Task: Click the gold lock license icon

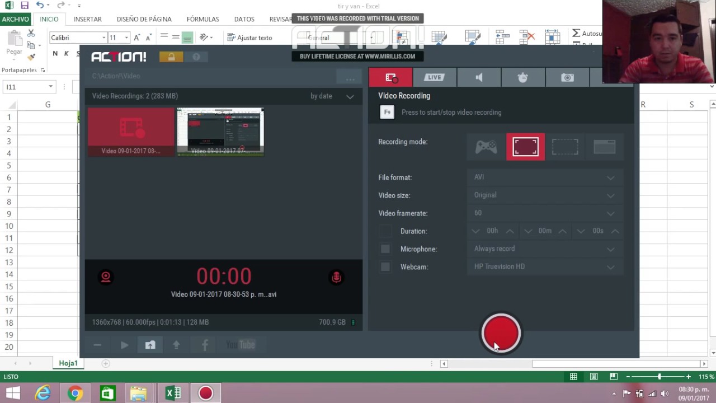Action: (x=171, y=57)
